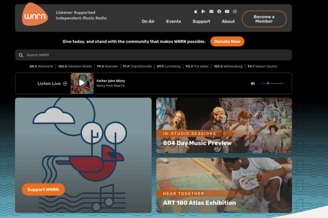Click Become a Member button
The width and height of the screenshot is (328, 218).
tap(264, 19)
